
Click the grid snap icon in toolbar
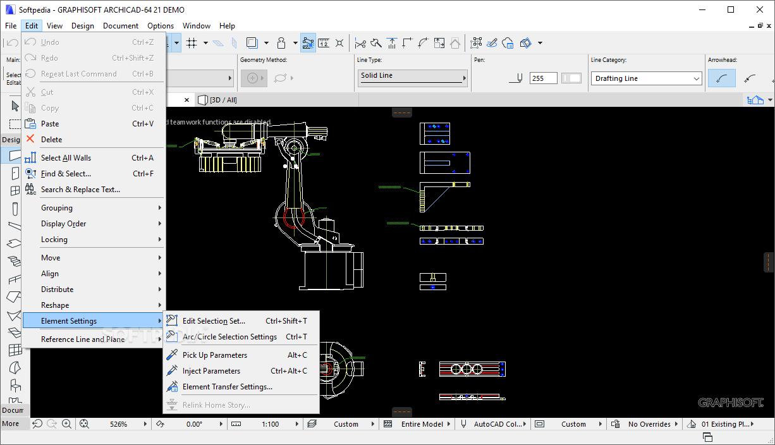click(192, 43)
